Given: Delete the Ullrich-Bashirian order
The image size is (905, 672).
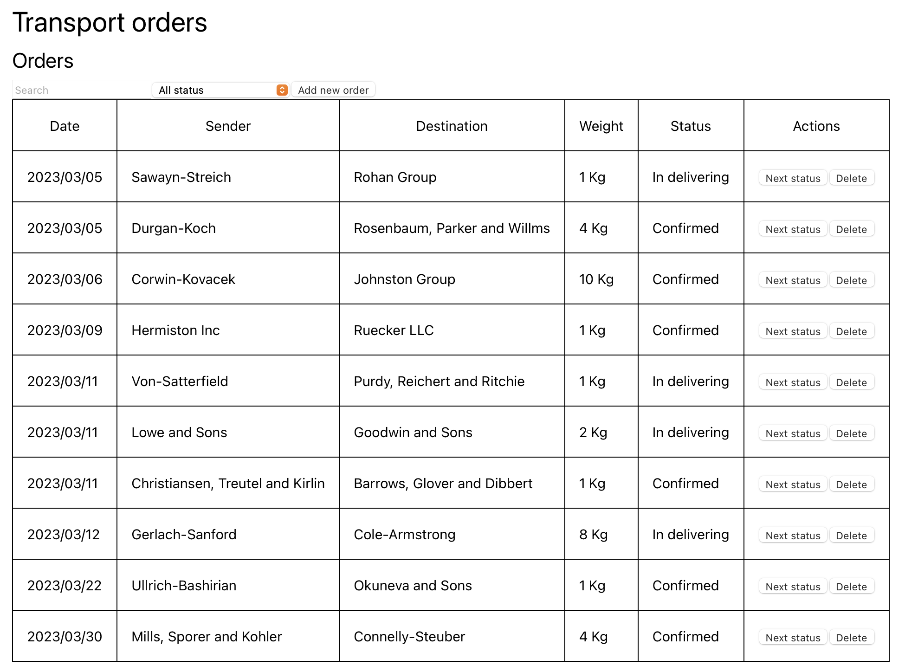Looking at the screenshot, I should [x=851, y=587].
